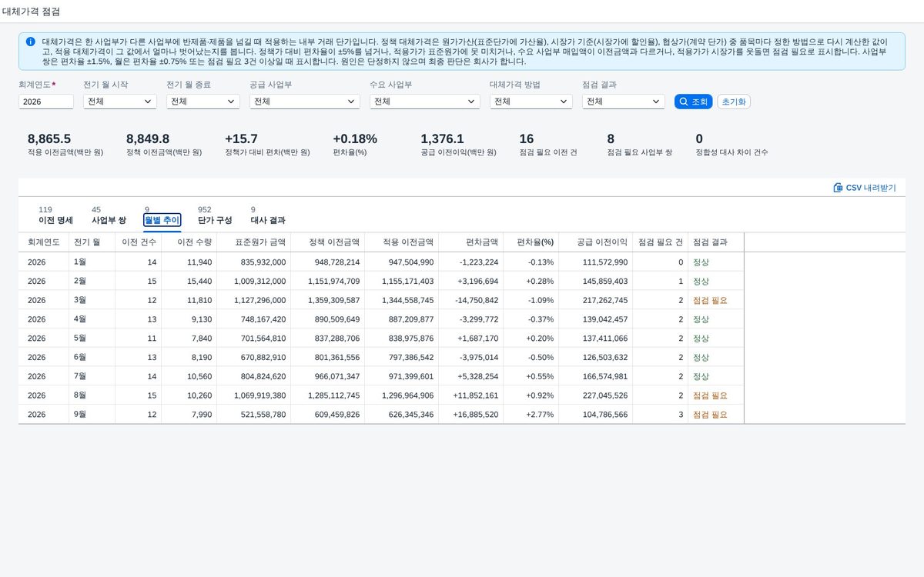This screenshot has height=577, width=924.
Task: Open the 대체가격 방법 dropdown
Action: [x=531, y=102]
